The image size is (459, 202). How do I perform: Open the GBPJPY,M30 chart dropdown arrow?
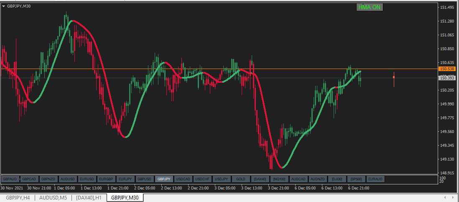[x=3, y=6]
